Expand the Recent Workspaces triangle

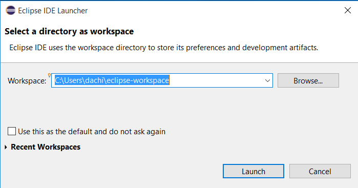[6, 147]
